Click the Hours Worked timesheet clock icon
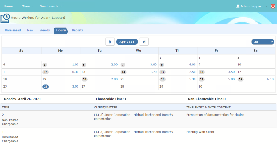Screen dimensions: 277x149 click(5, 18)
